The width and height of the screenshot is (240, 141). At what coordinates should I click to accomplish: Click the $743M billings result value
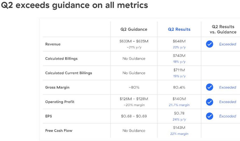click(x=179, y=56)
